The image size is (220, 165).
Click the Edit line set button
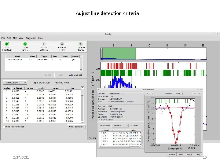coord(61,75)
